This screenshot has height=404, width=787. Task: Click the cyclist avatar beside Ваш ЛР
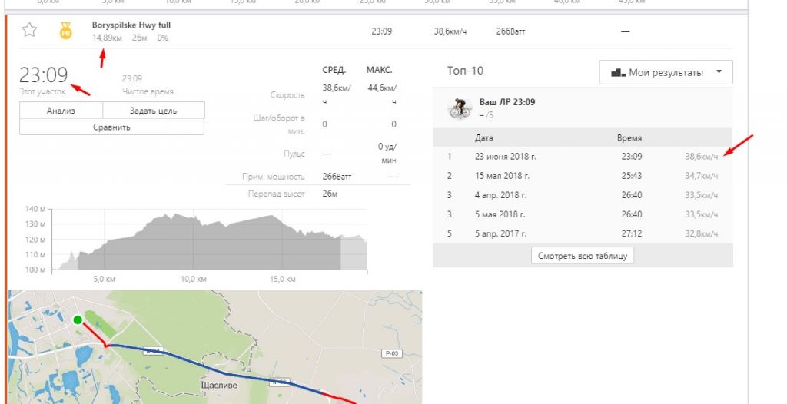pos(460,108)
